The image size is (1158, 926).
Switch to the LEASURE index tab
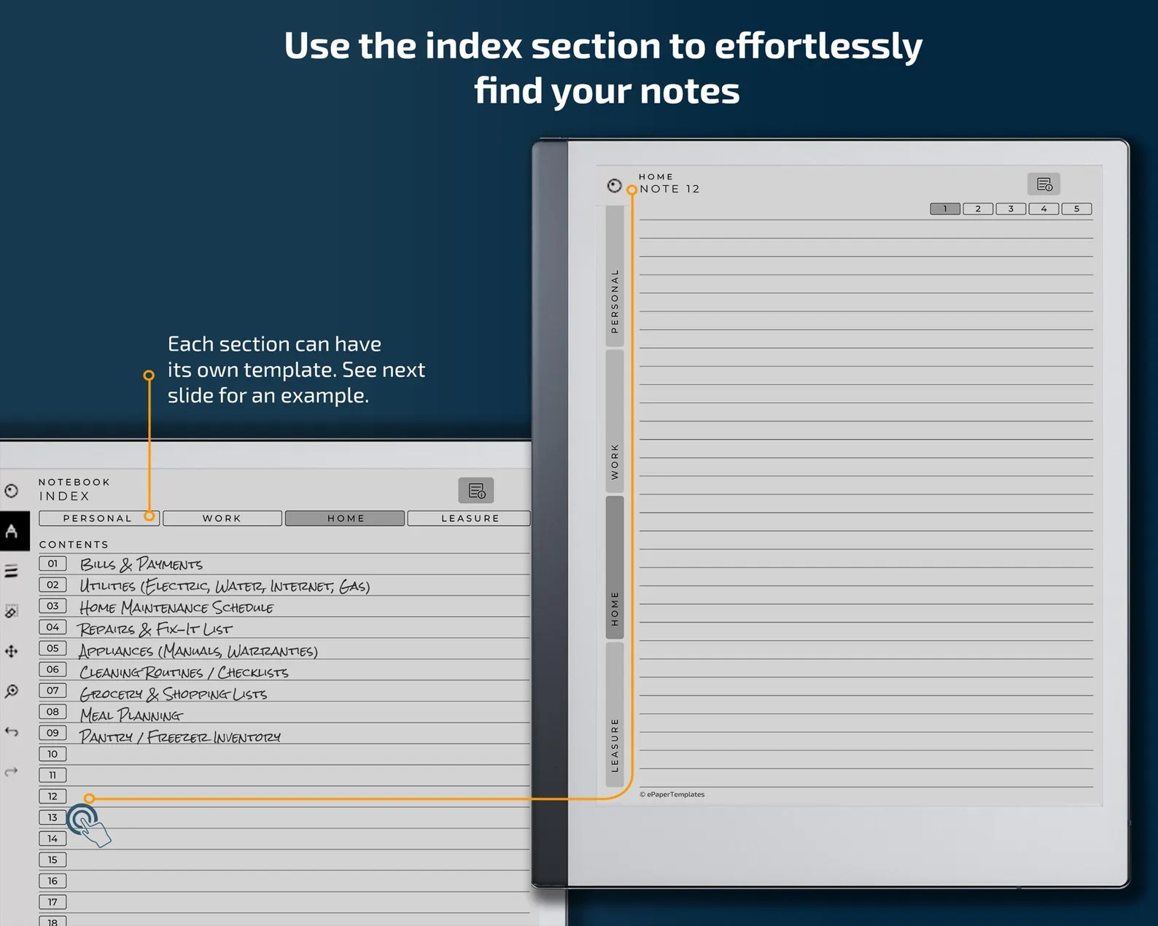click(469, 518)
